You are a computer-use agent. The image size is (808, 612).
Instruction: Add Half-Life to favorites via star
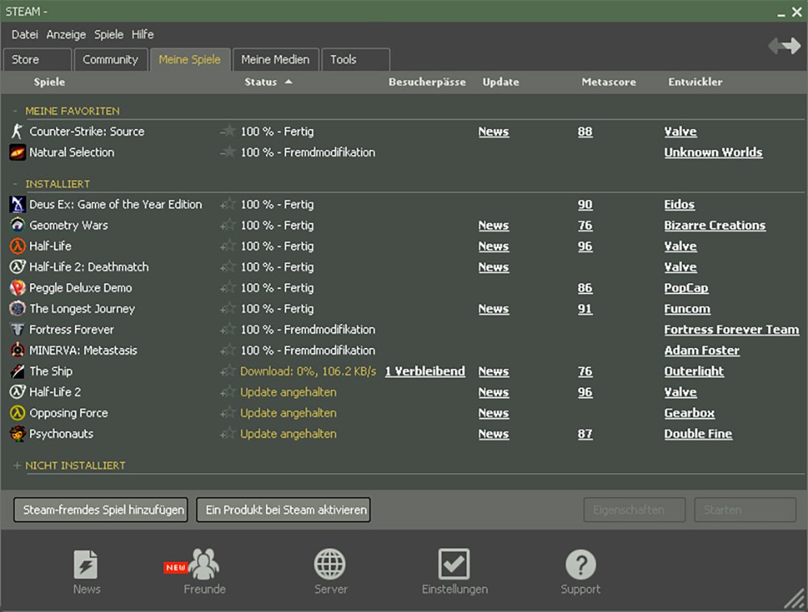pos(228,246)
